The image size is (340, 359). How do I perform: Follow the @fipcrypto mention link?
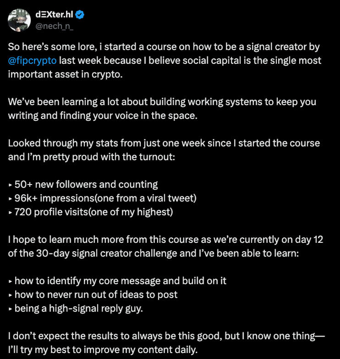coord(32,61)
